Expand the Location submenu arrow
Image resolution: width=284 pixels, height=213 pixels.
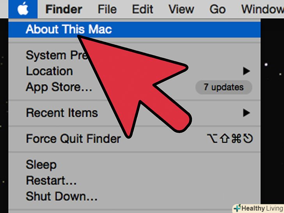pyautogui.click(x=246, y=71)
